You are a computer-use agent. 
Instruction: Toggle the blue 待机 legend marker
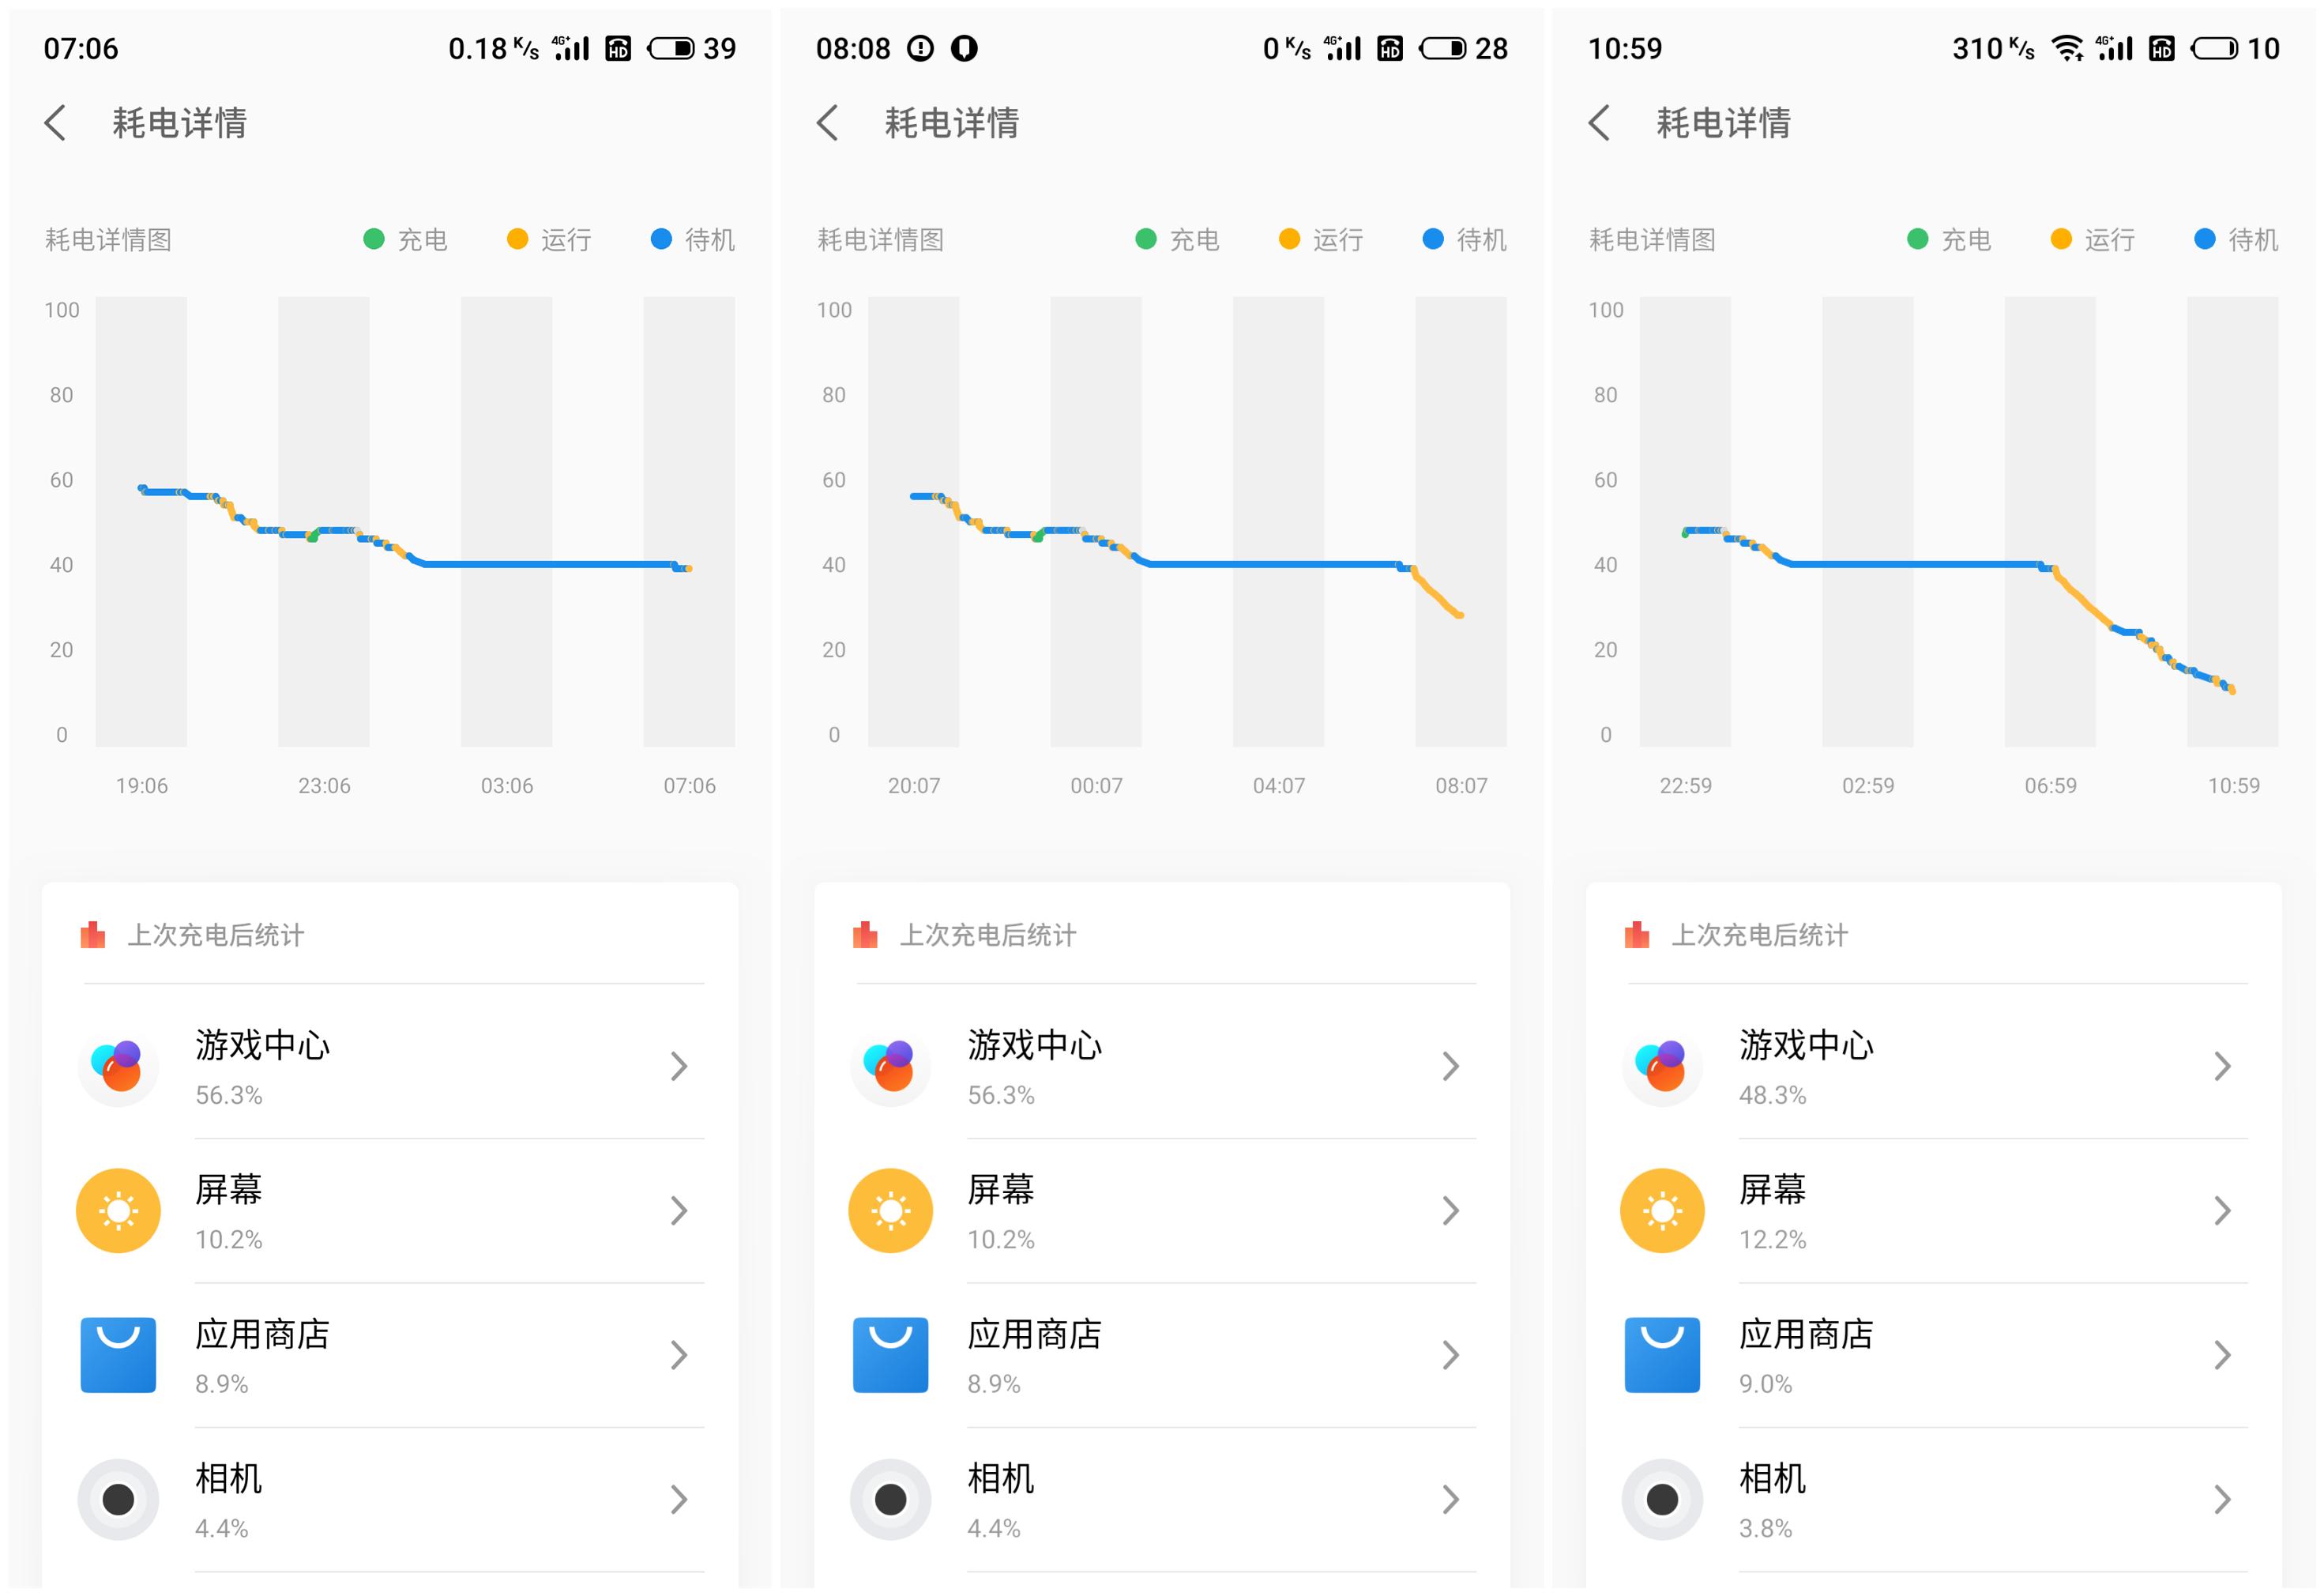coord(660,239)
